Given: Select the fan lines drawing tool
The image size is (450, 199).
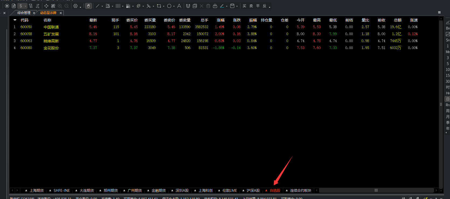Looking at the screenshot, I should [x=128, y=6].
